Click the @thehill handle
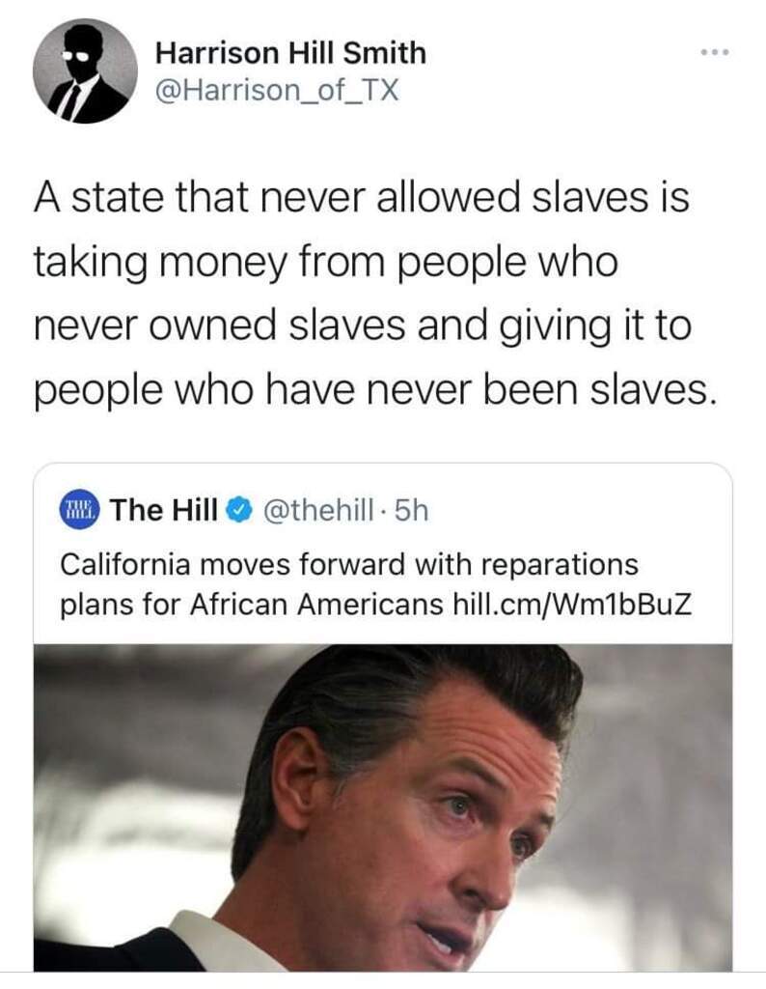766x989 pixels. (x=317, y=510)
